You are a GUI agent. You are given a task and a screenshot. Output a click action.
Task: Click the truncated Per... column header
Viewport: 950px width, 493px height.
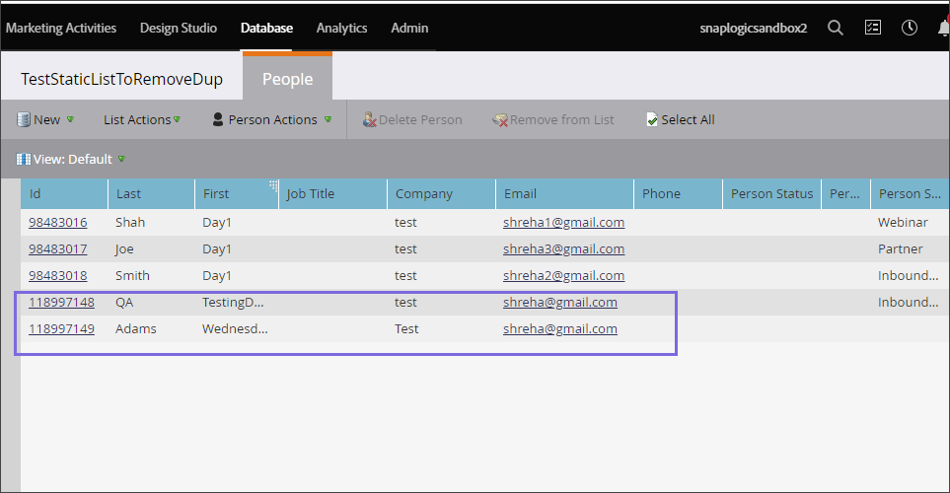pos(845,194)
